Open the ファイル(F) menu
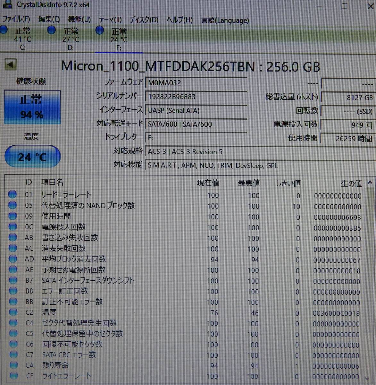This screenshot has height=385, width=376. pos(16,20)
